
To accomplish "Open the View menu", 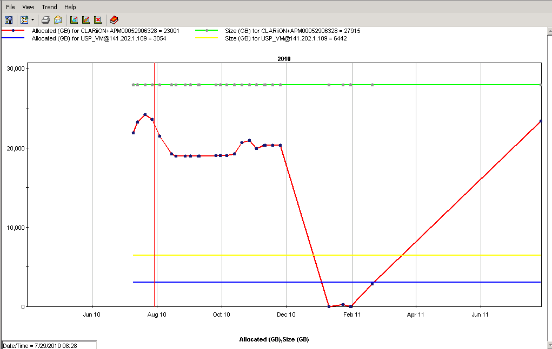I will (x=28, y=6).
